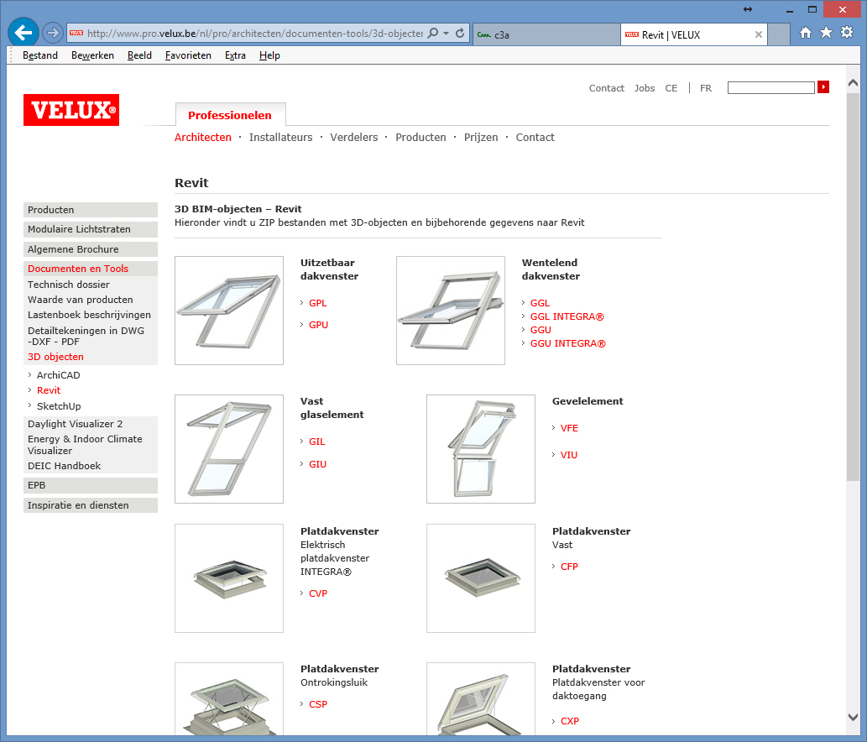The height and width of the screenshot is (742, 867).
Task: Switch to the c3a browser tab
Action: pyautogui.click(x=546, y=34)
